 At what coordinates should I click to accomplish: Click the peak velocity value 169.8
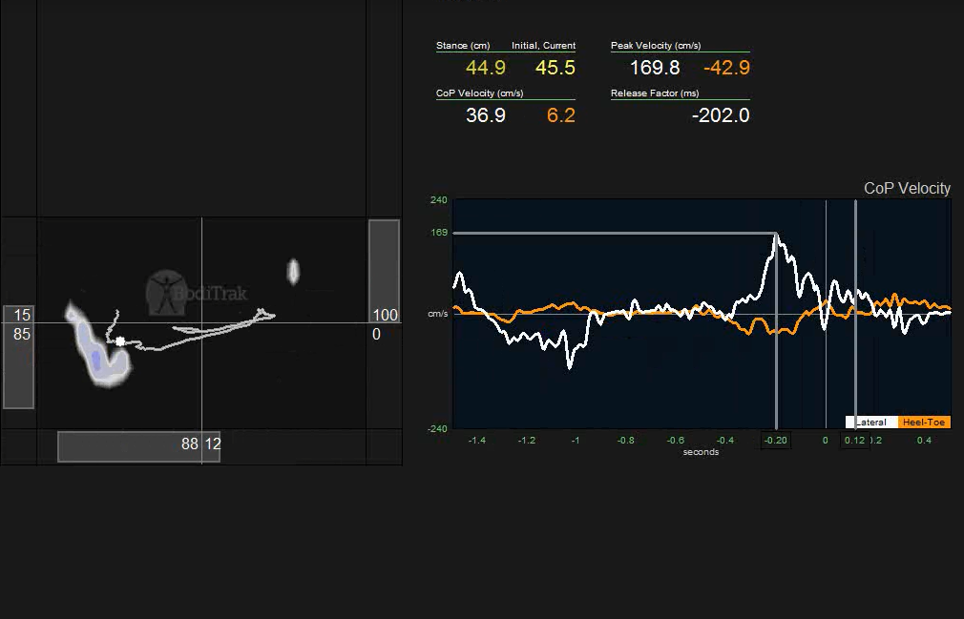655,68
